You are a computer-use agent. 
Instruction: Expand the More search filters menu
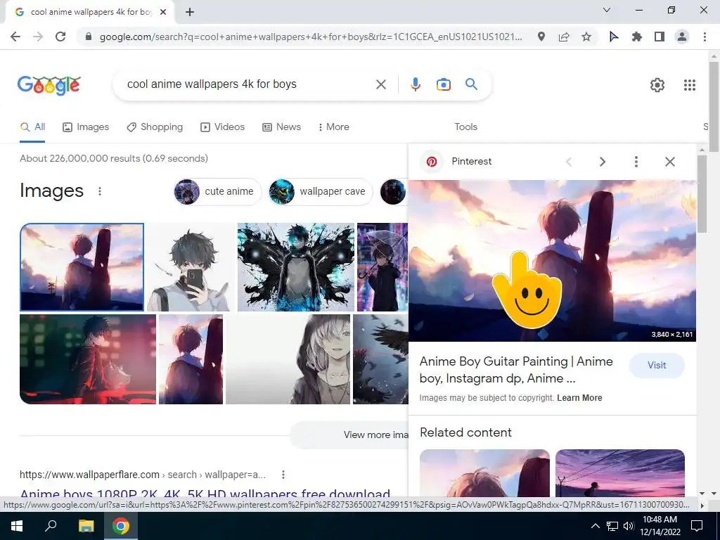(x=333, y=127)
